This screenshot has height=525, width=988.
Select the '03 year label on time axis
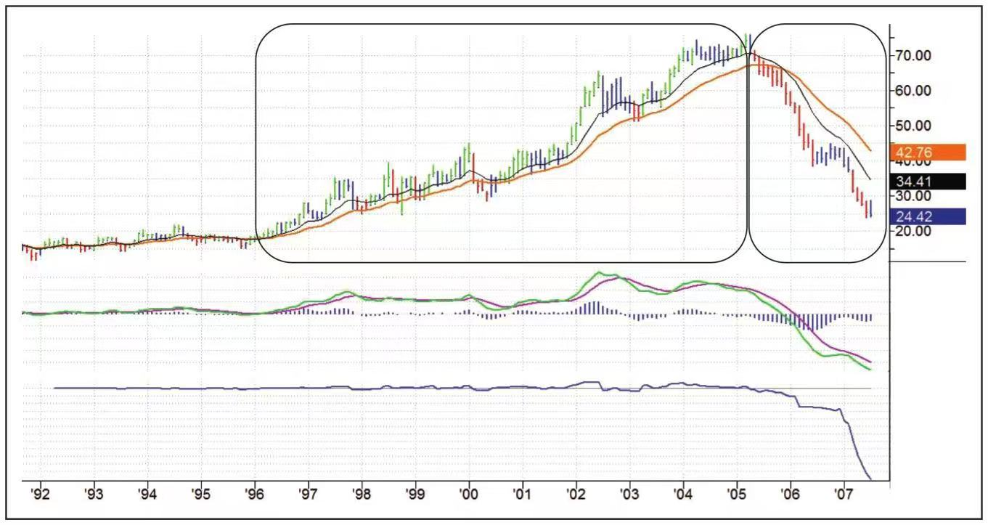[x=629, y=495]
